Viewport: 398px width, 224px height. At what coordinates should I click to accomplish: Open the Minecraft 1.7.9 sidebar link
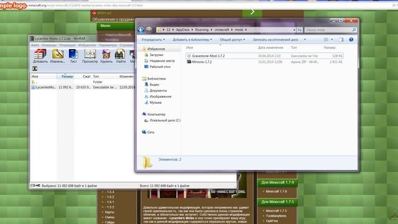tap(276, 191)
